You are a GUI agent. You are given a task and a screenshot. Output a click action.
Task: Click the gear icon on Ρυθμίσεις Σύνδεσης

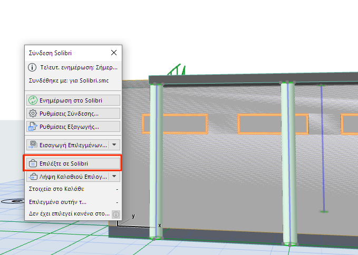point(33,114)
